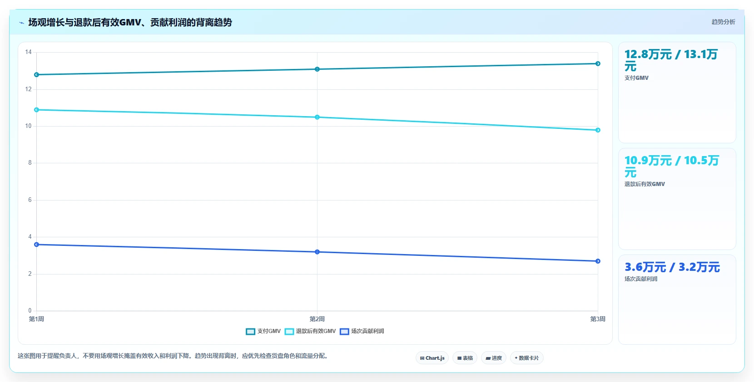Click the caption starting with 这张图用于提醒负责人
Image resolution: width=754 pixels, height=382 pixels.
coord(173,356)
